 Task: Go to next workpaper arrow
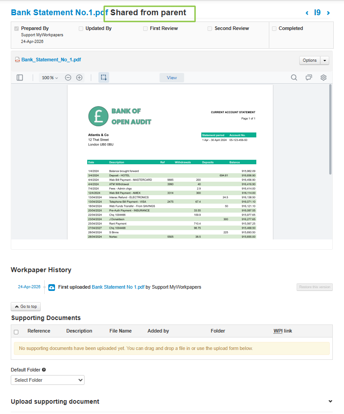(328, 13)
